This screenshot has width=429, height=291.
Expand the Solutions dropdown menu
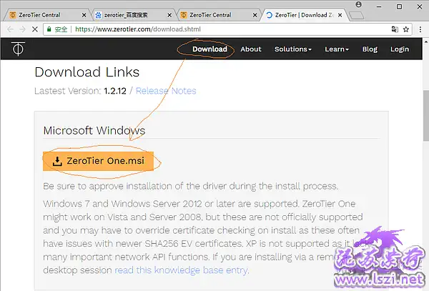pyautogui.click(x=293, y=49)
